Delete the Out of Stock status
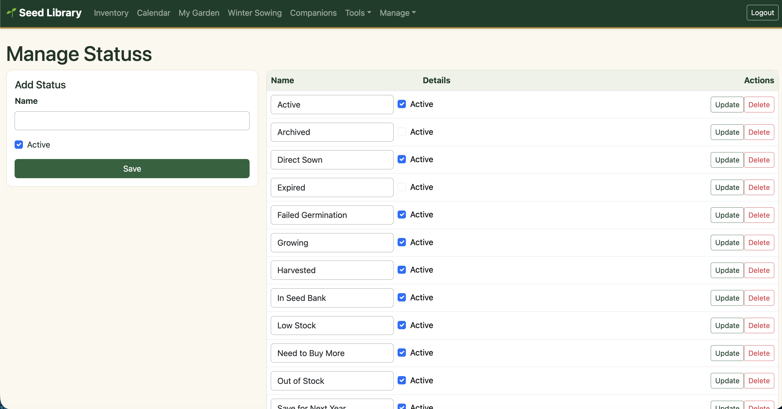Image resolution: width=782 pixels, height=409 pixels. tap(759, 381)
